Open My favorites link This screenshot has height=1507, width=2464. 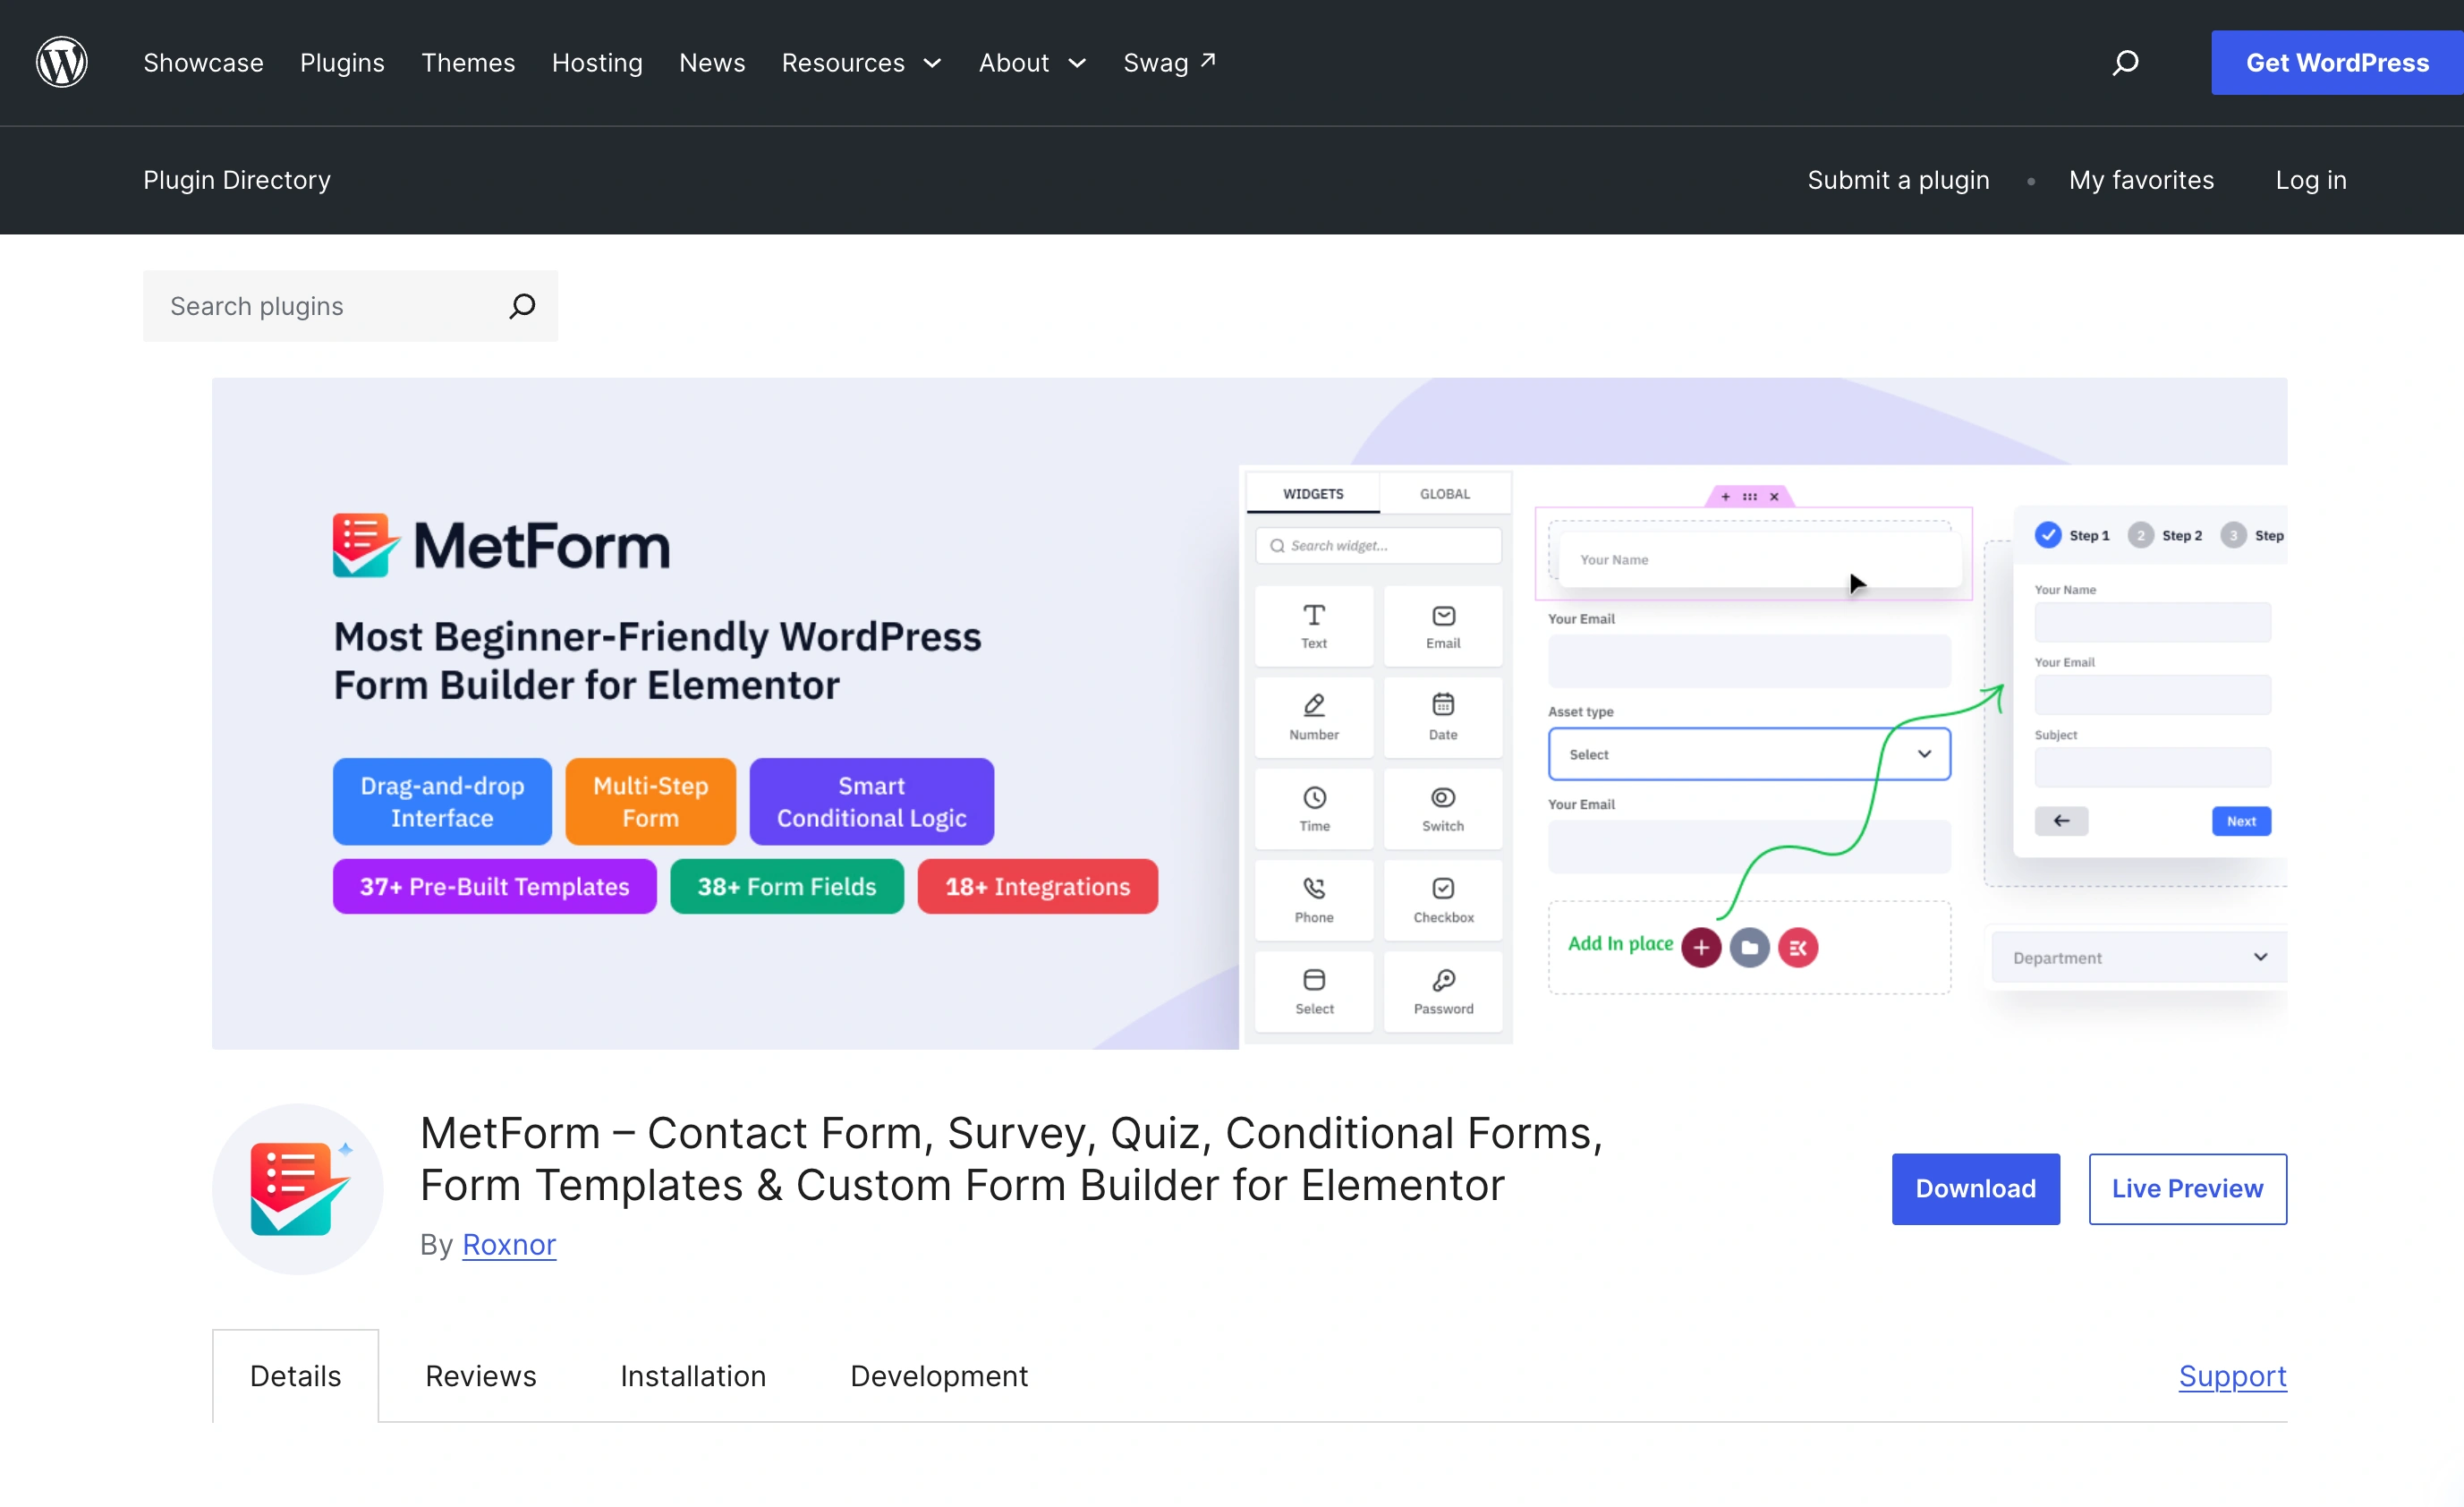pos(2141,180)
